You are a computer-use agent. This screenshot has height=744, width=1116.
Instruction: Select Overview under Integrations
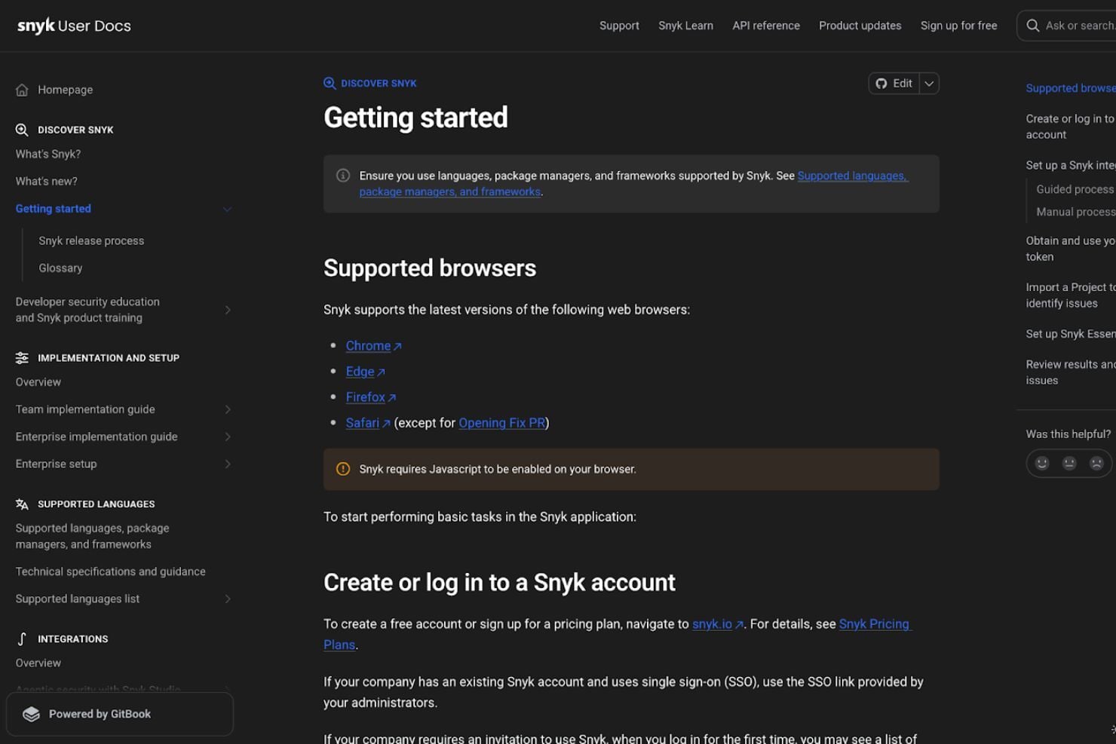pos(38,663)
